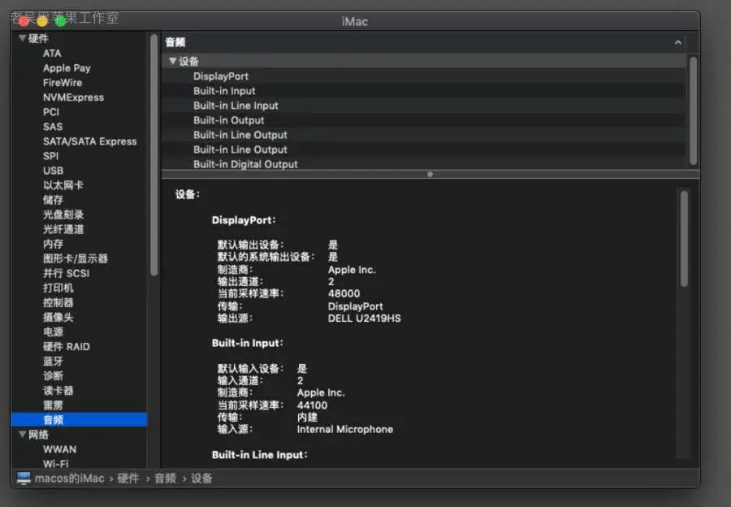
Task: Select SAS in the sidebar
Action: (53, 127)
